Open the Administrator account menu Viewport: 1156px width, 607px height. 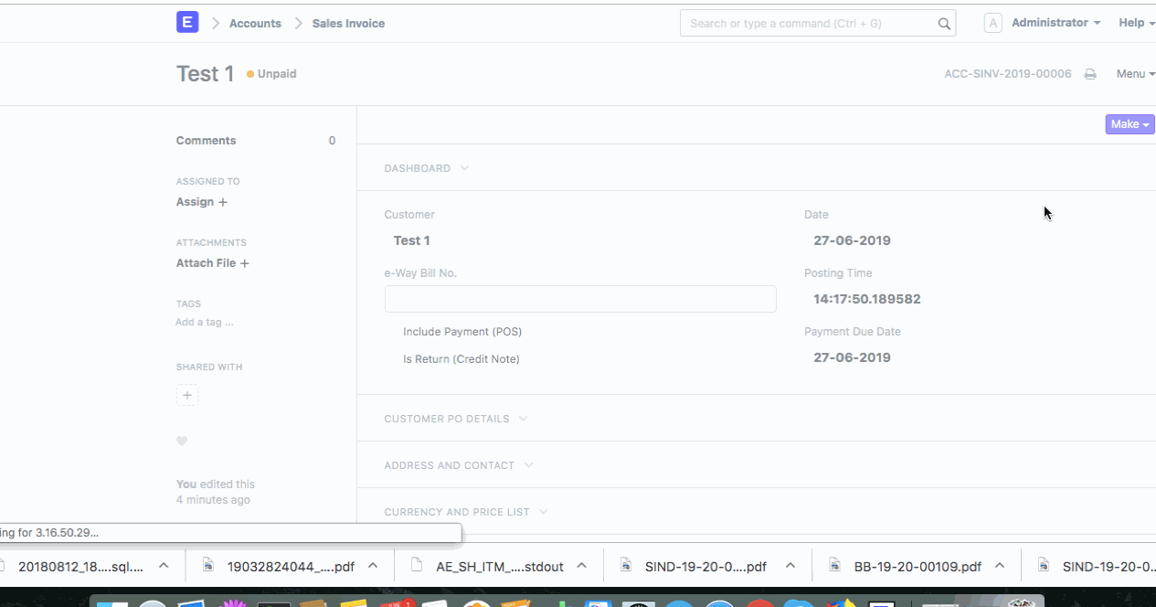1050,22
